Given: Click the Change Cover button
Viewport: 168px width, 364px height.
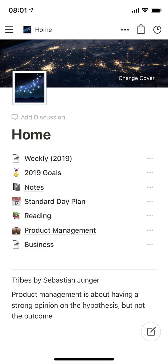Looking at the screenshot, I should [136, 78].
